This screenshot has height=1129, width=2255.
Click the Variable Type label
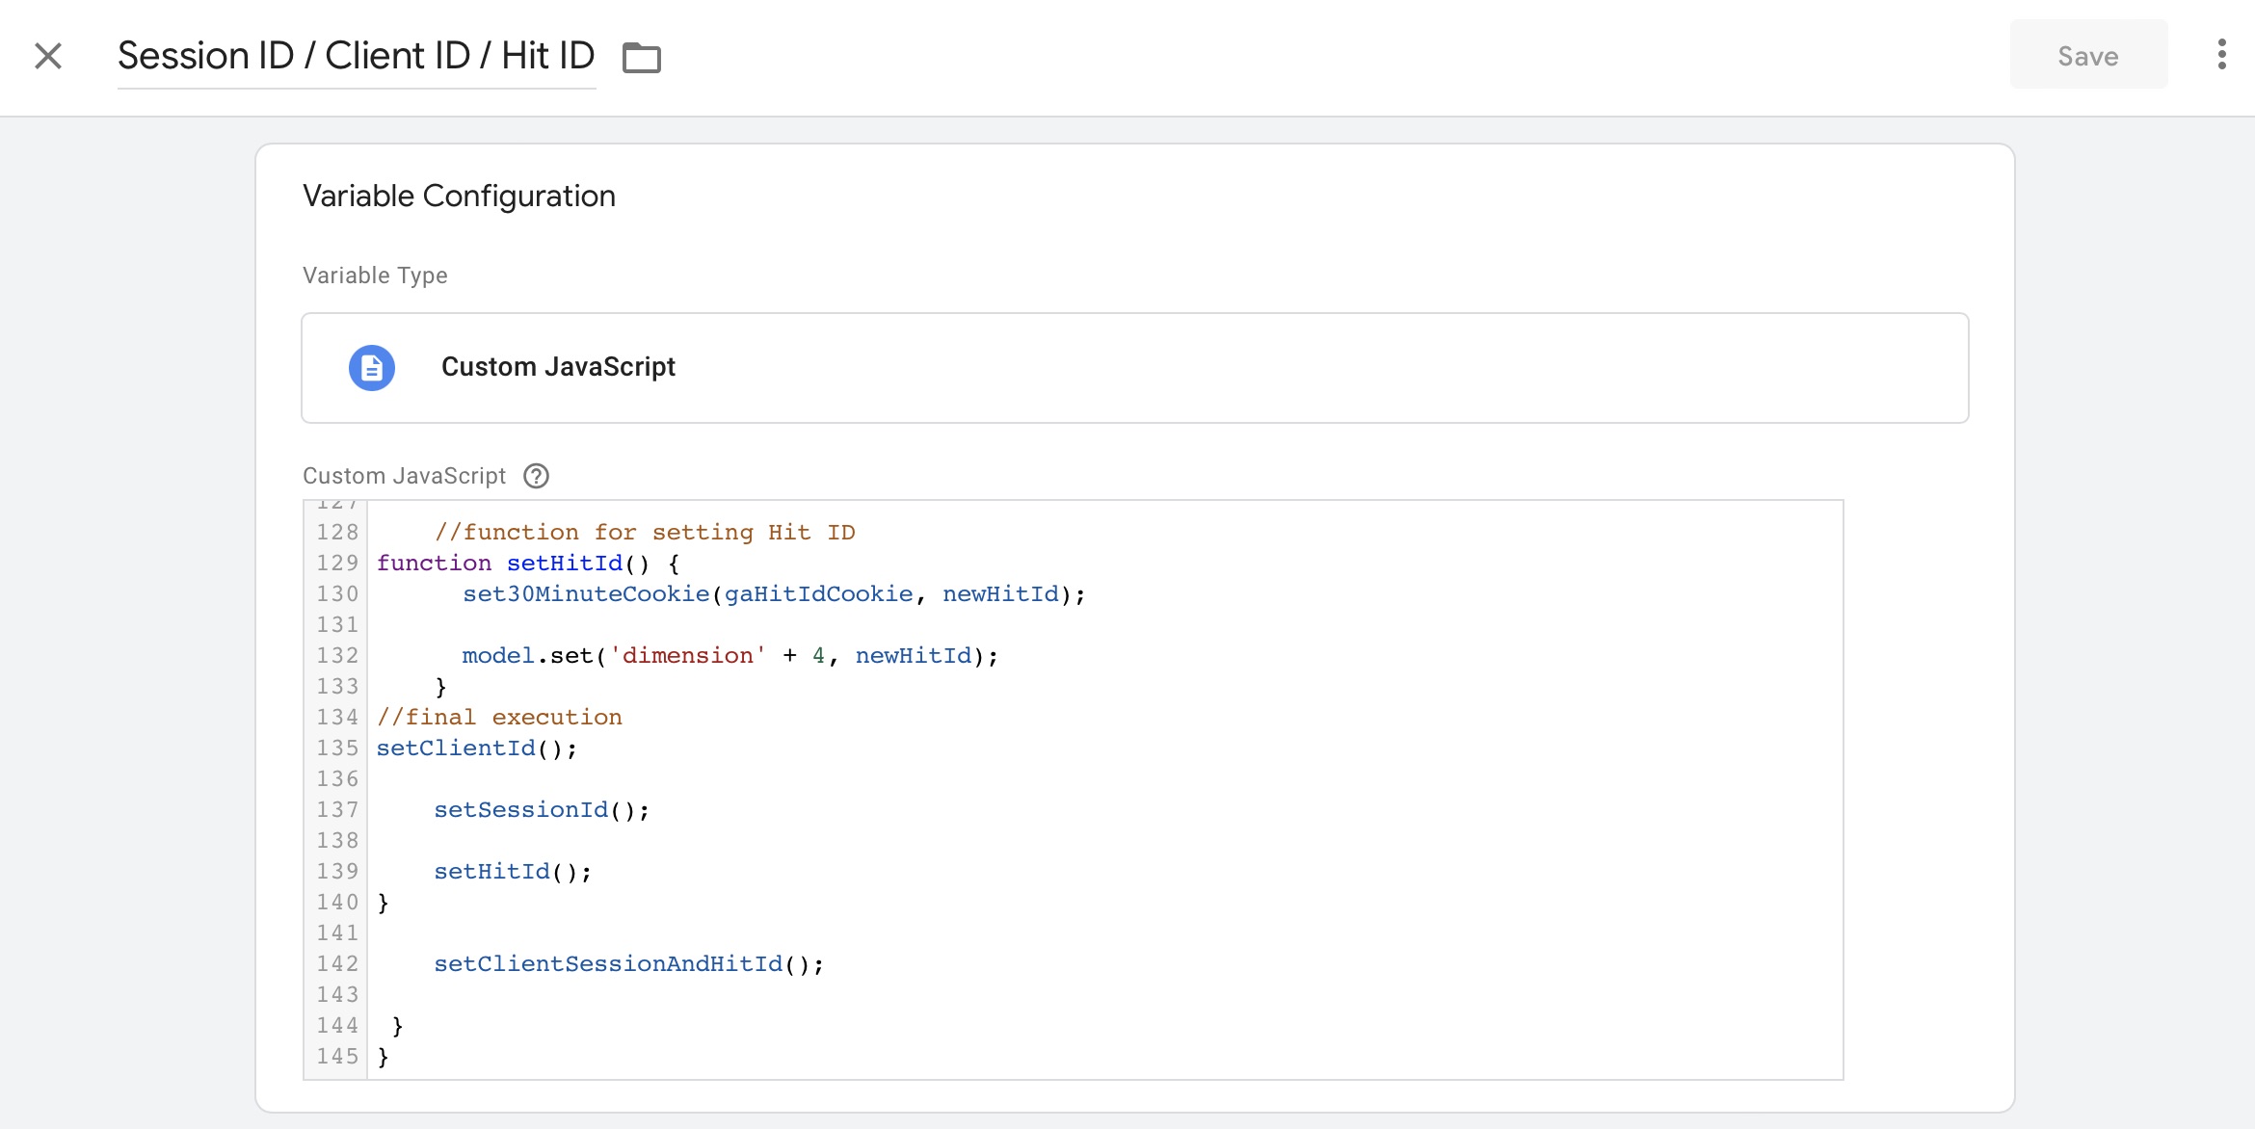point(375,276)
